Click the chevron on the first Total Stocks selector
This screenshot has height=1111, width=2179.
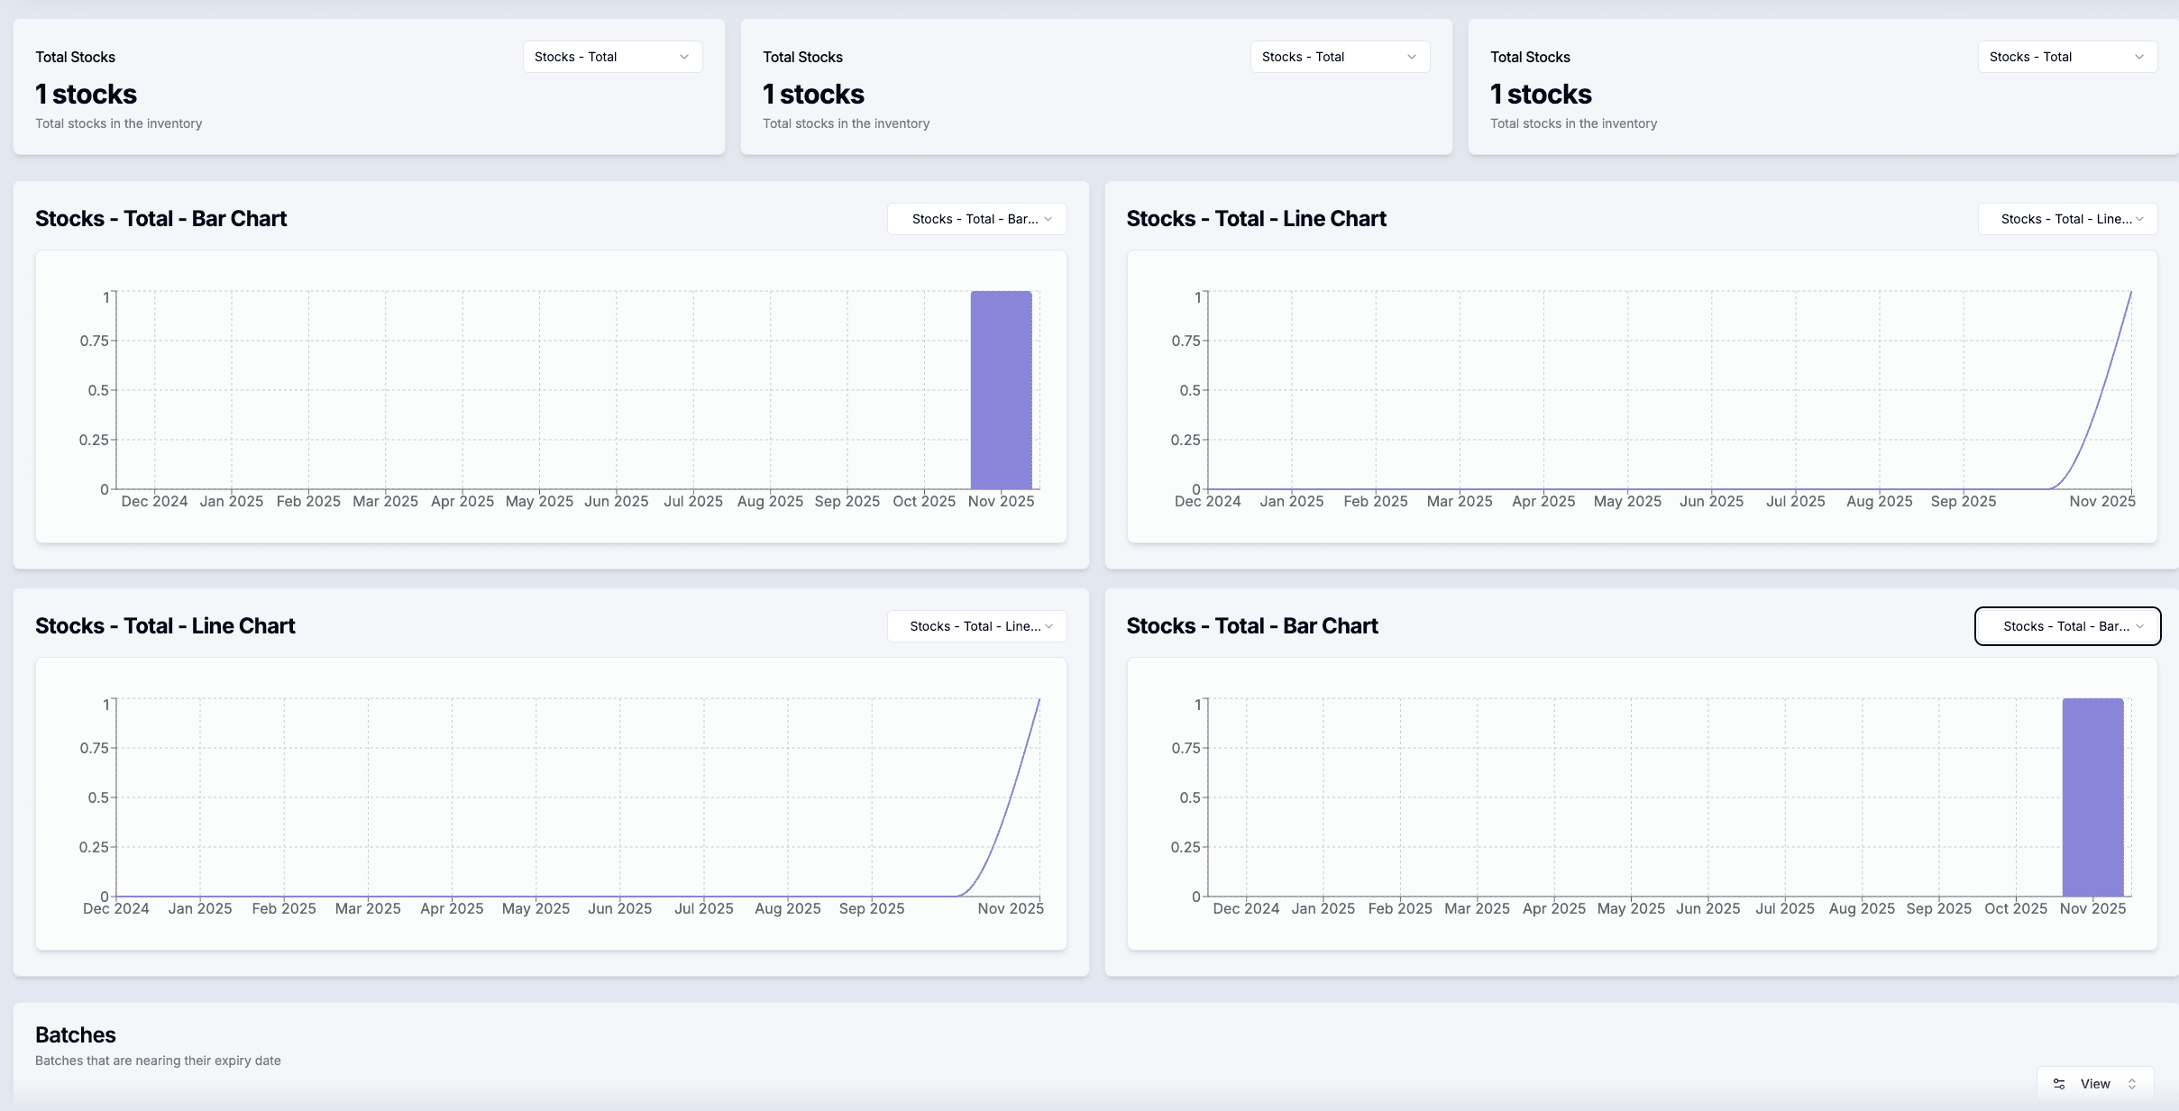pos(685,56)
